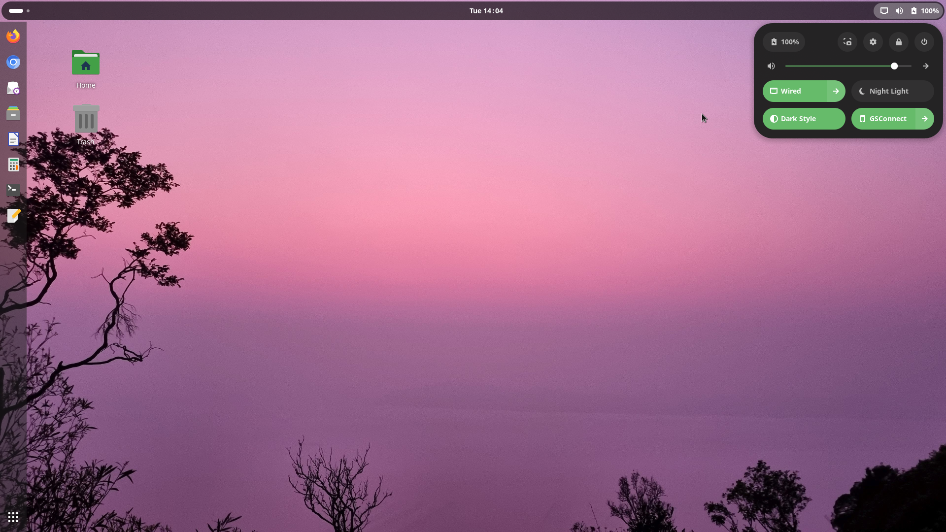Screen dimensions: 946x532
Task: Take a screenshot from quick settings
Action: coord(847,42)
